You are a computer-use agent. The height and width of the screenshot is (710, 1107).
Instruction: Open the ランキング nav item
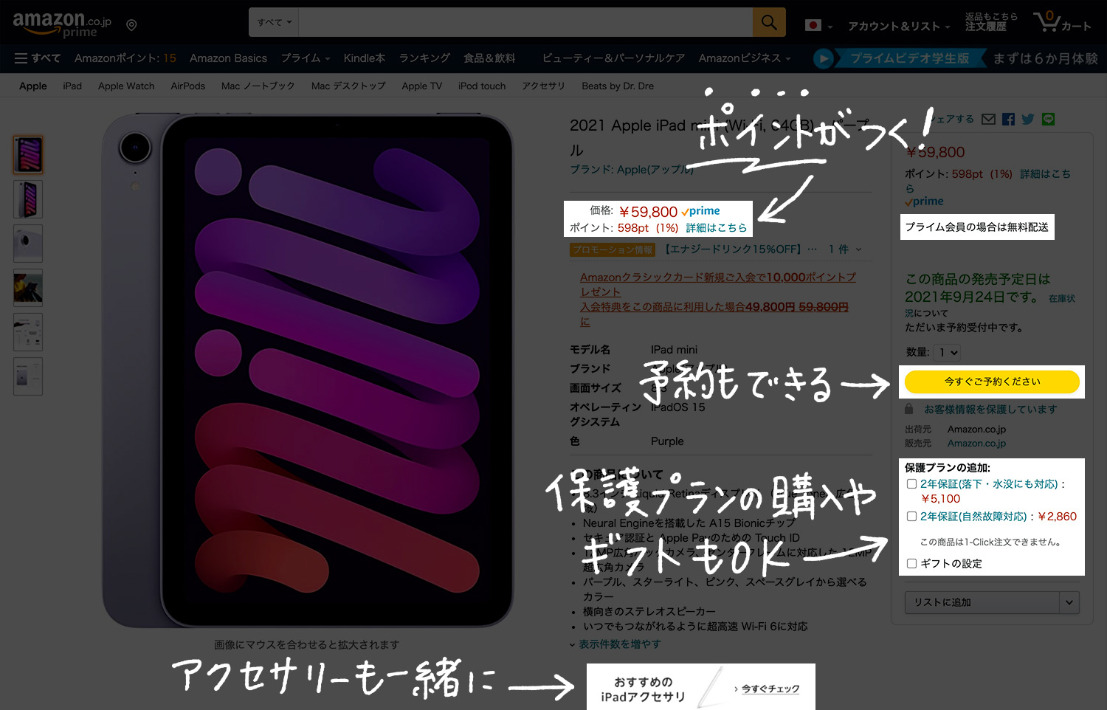click(x=424, y=58)
